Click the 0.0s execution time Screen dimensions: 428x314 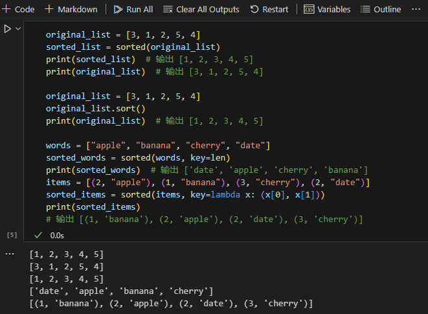(x=57, y=236)
